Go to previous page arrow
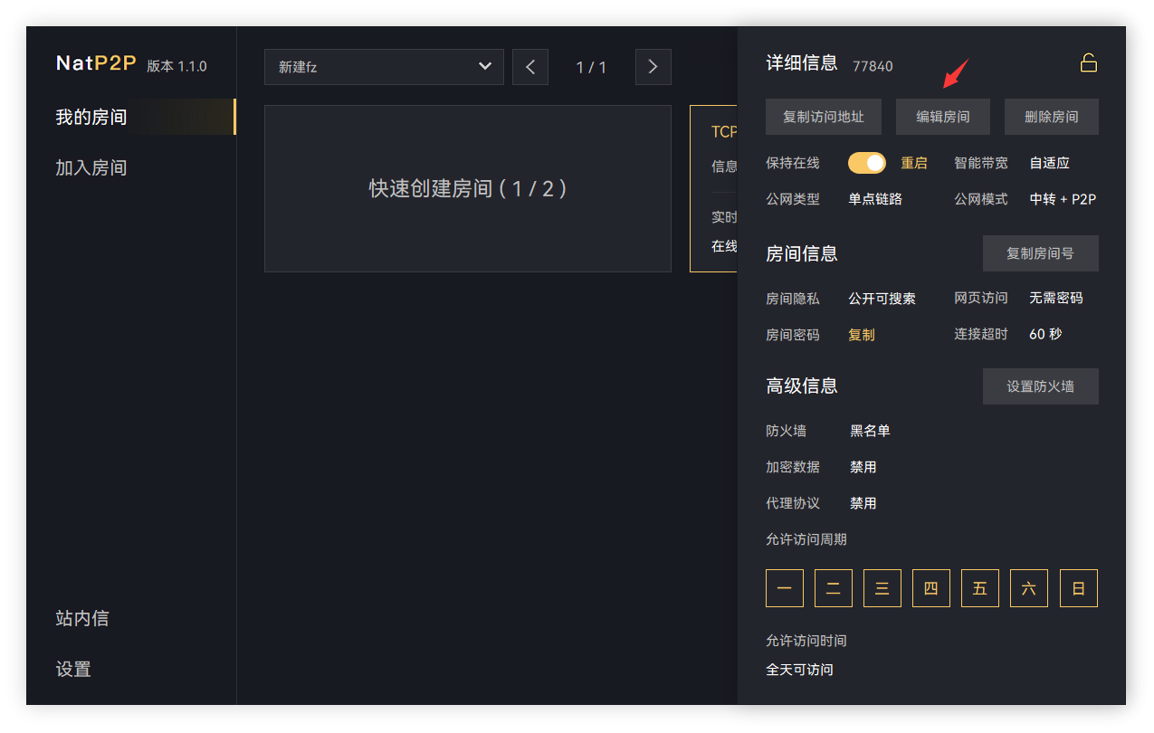Image resolution: width=1154 pixels, height=733 pixels. [530, 67]
